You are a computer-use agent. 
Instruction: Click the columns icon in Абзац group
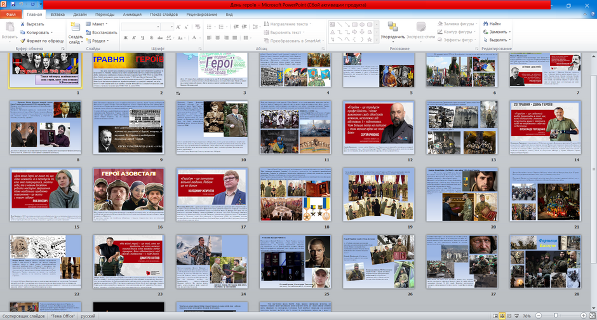[x=246, y=37]
